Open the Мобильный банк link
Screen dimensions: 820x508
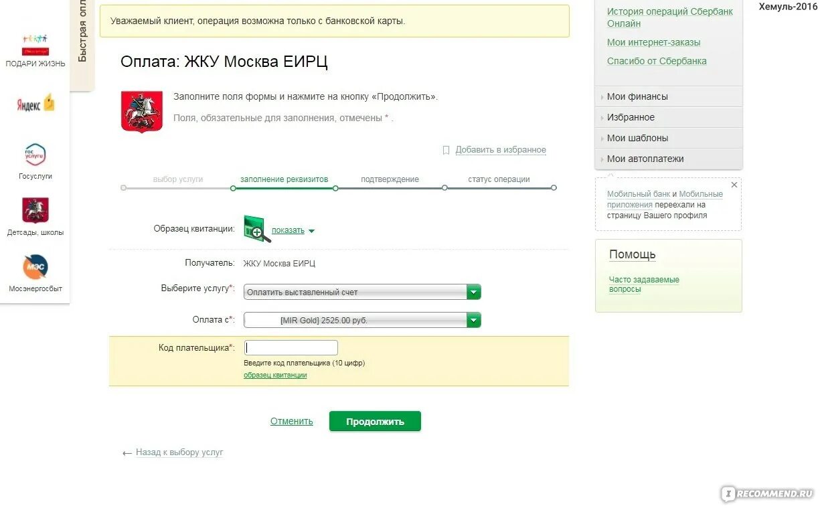(639, 194)
